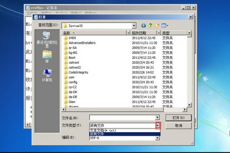The image size is (230, 153).
Task: Maximize the Notepad (记事本) window
Action: (x=188, y=8)
